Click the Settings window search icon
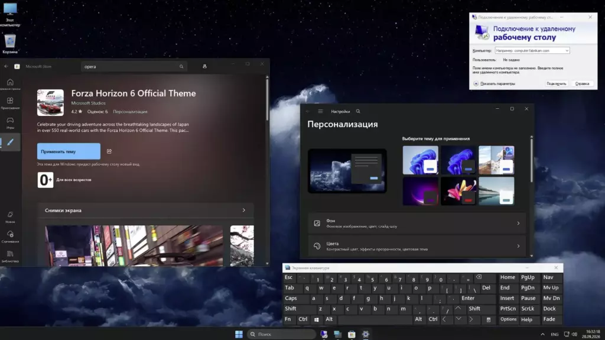605x340 pixels. [358, 111]
